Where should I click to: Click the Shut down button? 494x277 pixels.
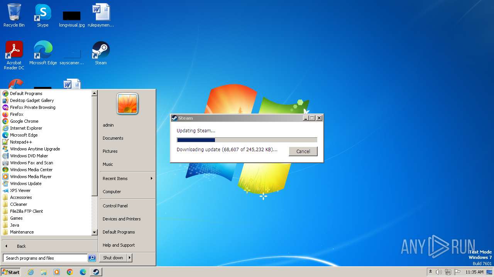tap(113, 258)
